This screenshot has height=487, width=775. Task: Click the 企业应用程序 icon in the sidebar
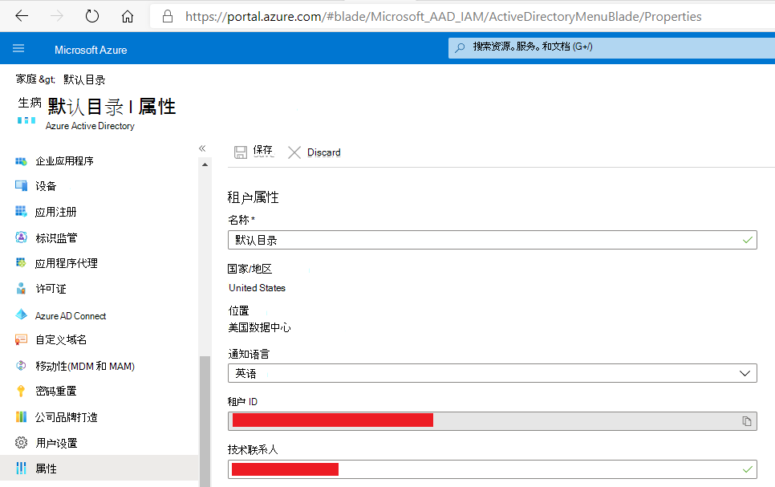[21, 161]
